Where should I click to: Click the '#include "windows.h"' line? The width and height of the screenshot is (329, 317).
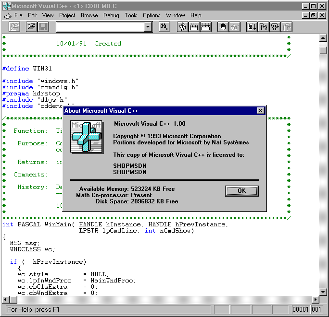click(x=40, y=81)
